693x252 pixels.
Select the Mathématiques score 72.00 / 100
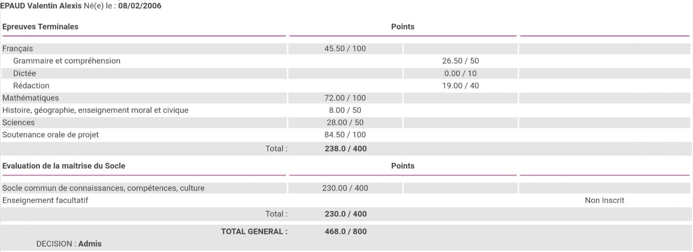point(345,98)
